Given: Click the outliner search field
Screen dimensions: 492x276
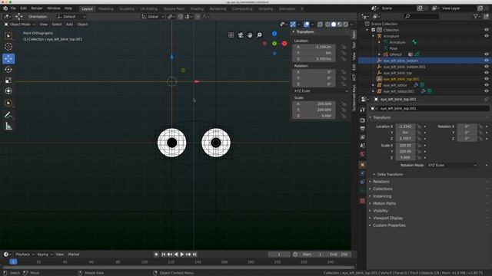Looking at the screenshot, I should [421, 16].
